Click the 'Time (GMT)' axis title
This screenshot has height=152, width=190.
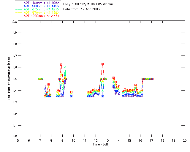coord(101,145)
